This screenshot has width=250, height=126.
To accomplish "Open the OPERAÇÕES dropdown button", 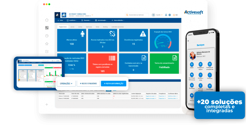I will coord(66,84).
